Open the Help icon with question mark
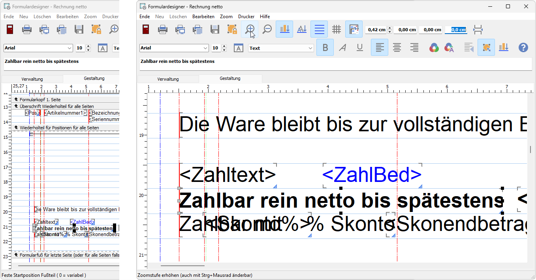This screenshot has height=280, width=536. 523,47
